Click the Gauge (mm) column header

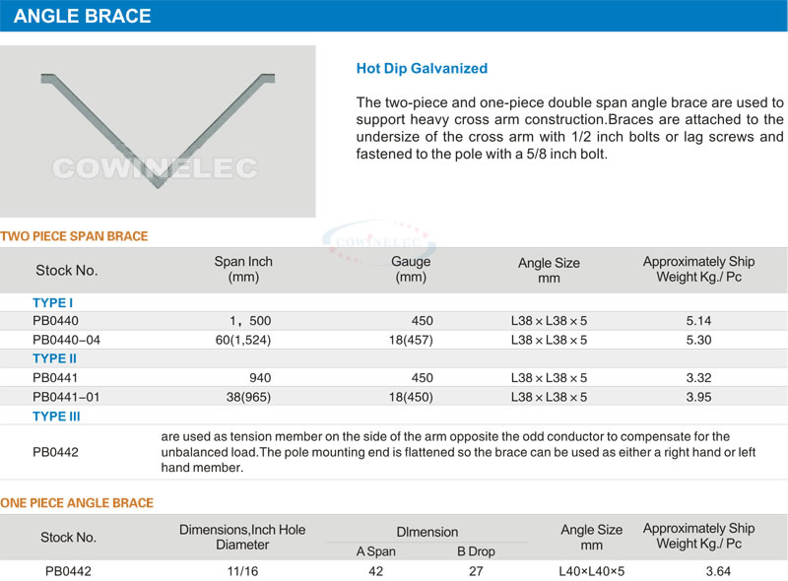411,270
